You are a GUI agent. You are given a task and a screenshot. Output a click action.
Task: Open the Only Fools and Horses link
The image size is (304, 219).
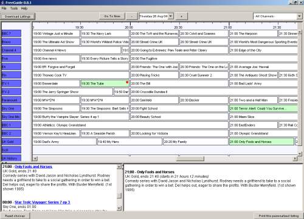coord(33,167)
